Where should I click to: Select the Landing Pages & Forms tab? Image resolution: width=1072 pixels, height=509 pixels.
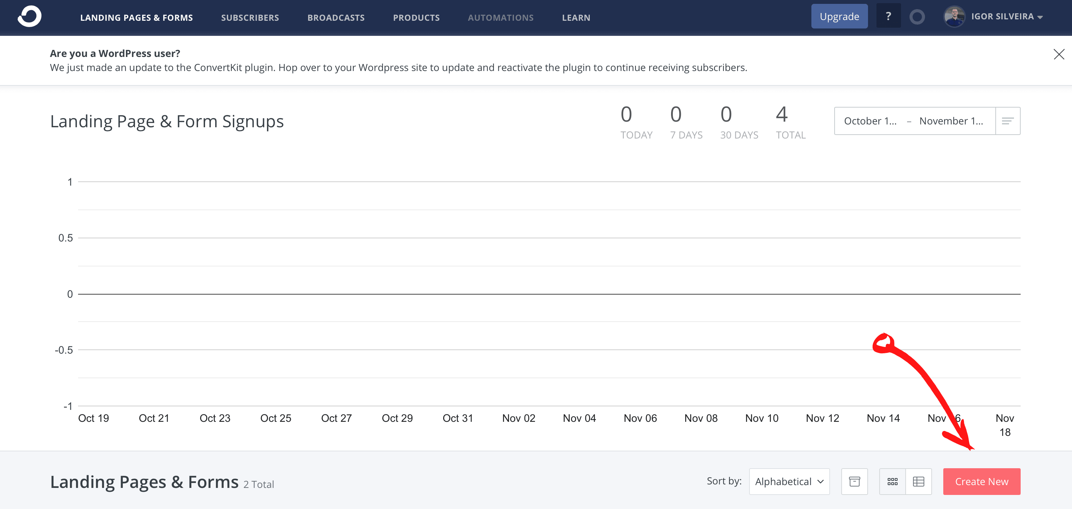pyautogui.click(x=137, y=18)
